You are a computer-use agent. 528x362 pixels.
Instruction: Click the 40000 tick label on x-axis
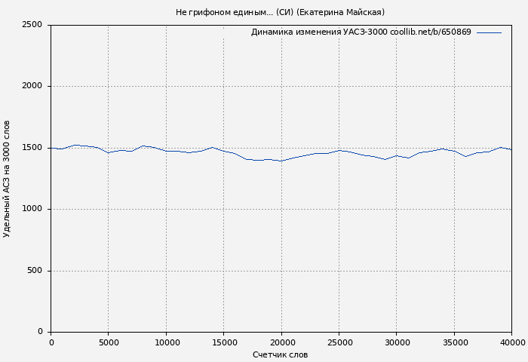point(511,342)
